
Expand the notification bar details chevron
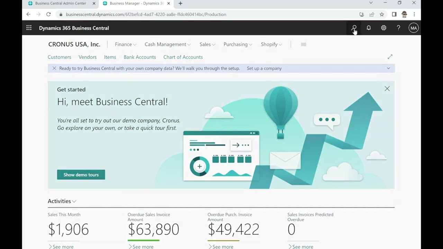click(388, 68)
